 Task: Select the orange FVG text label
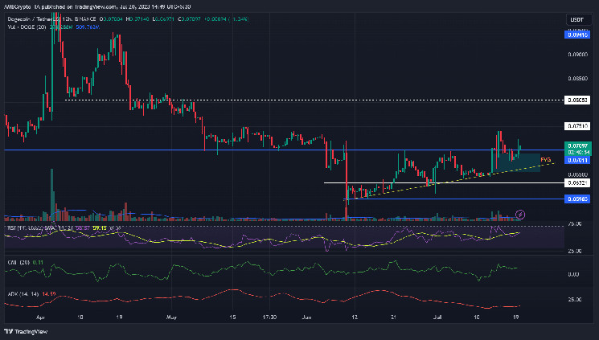click(546, 159)
